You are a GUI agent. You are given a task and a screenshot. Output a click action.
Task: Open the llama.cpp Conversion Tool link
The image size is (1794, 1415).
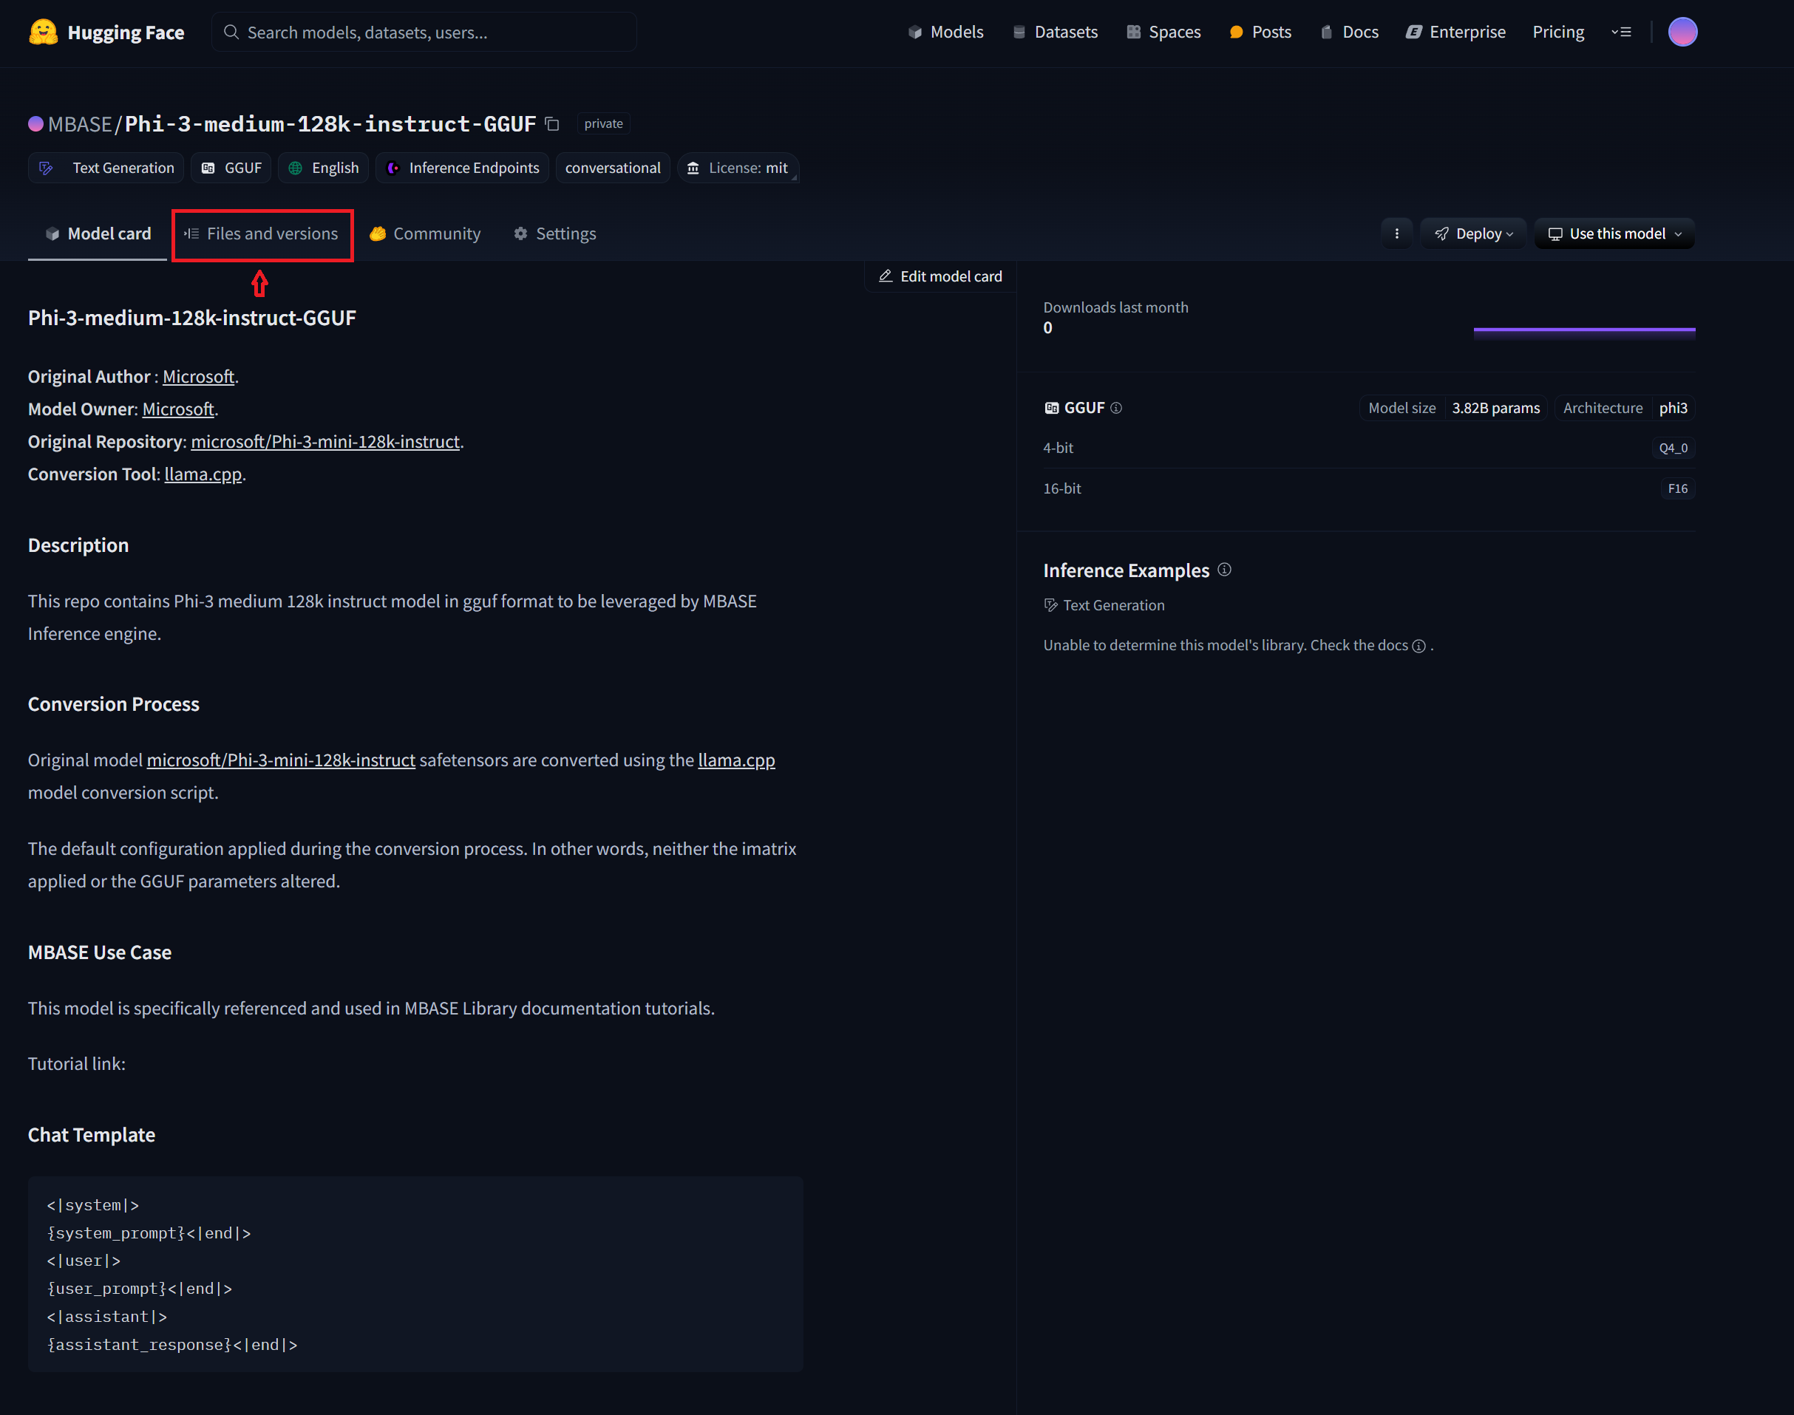click(203, 474)
